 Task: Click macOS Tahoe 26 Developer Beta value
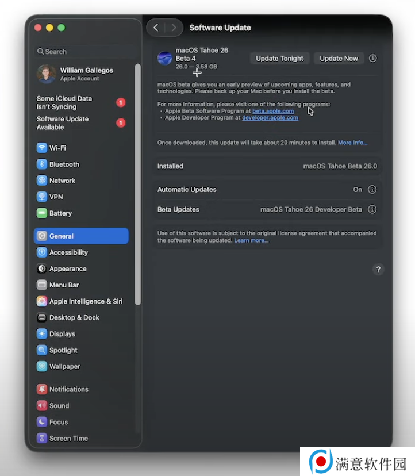coord(311,209)
